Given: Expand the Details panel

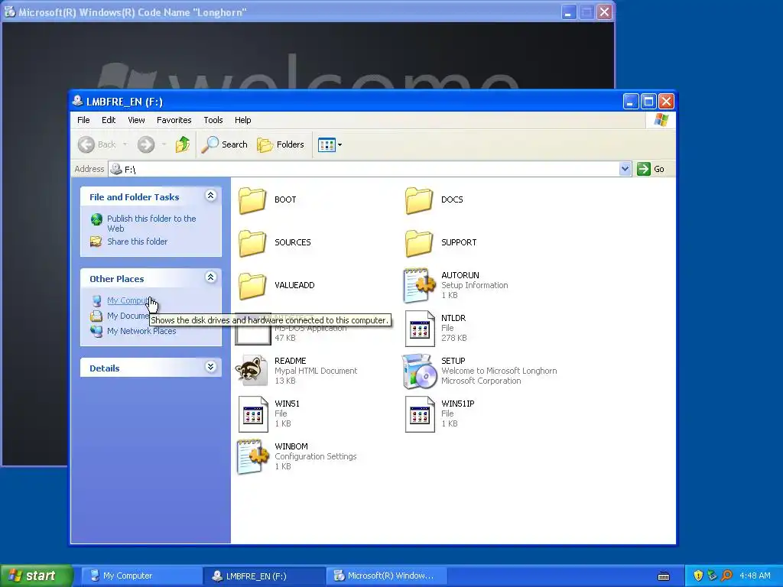Looking at the screenshot, I should pos(211,367).
